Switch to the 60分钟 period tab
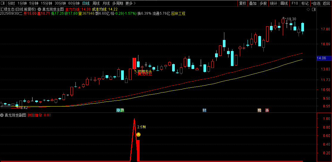The width and height of the screenshot is (332, 162). [x=74, y=3]
